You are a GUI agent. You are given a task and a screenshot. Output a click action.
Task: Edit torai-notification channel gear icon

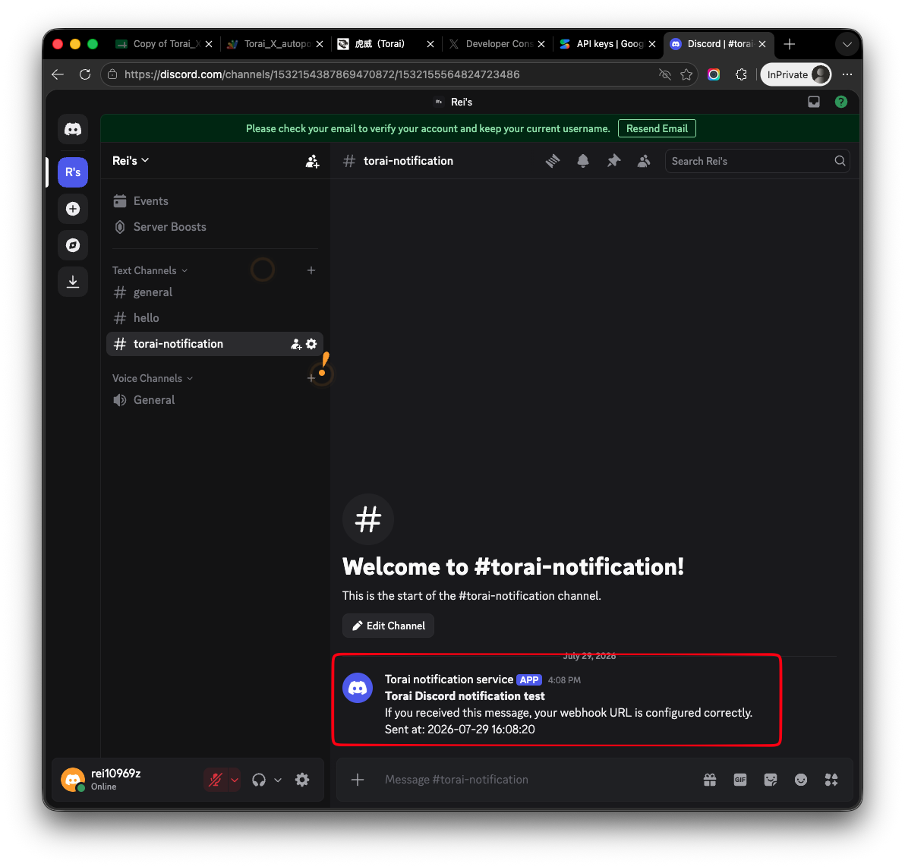click(312, 344)
